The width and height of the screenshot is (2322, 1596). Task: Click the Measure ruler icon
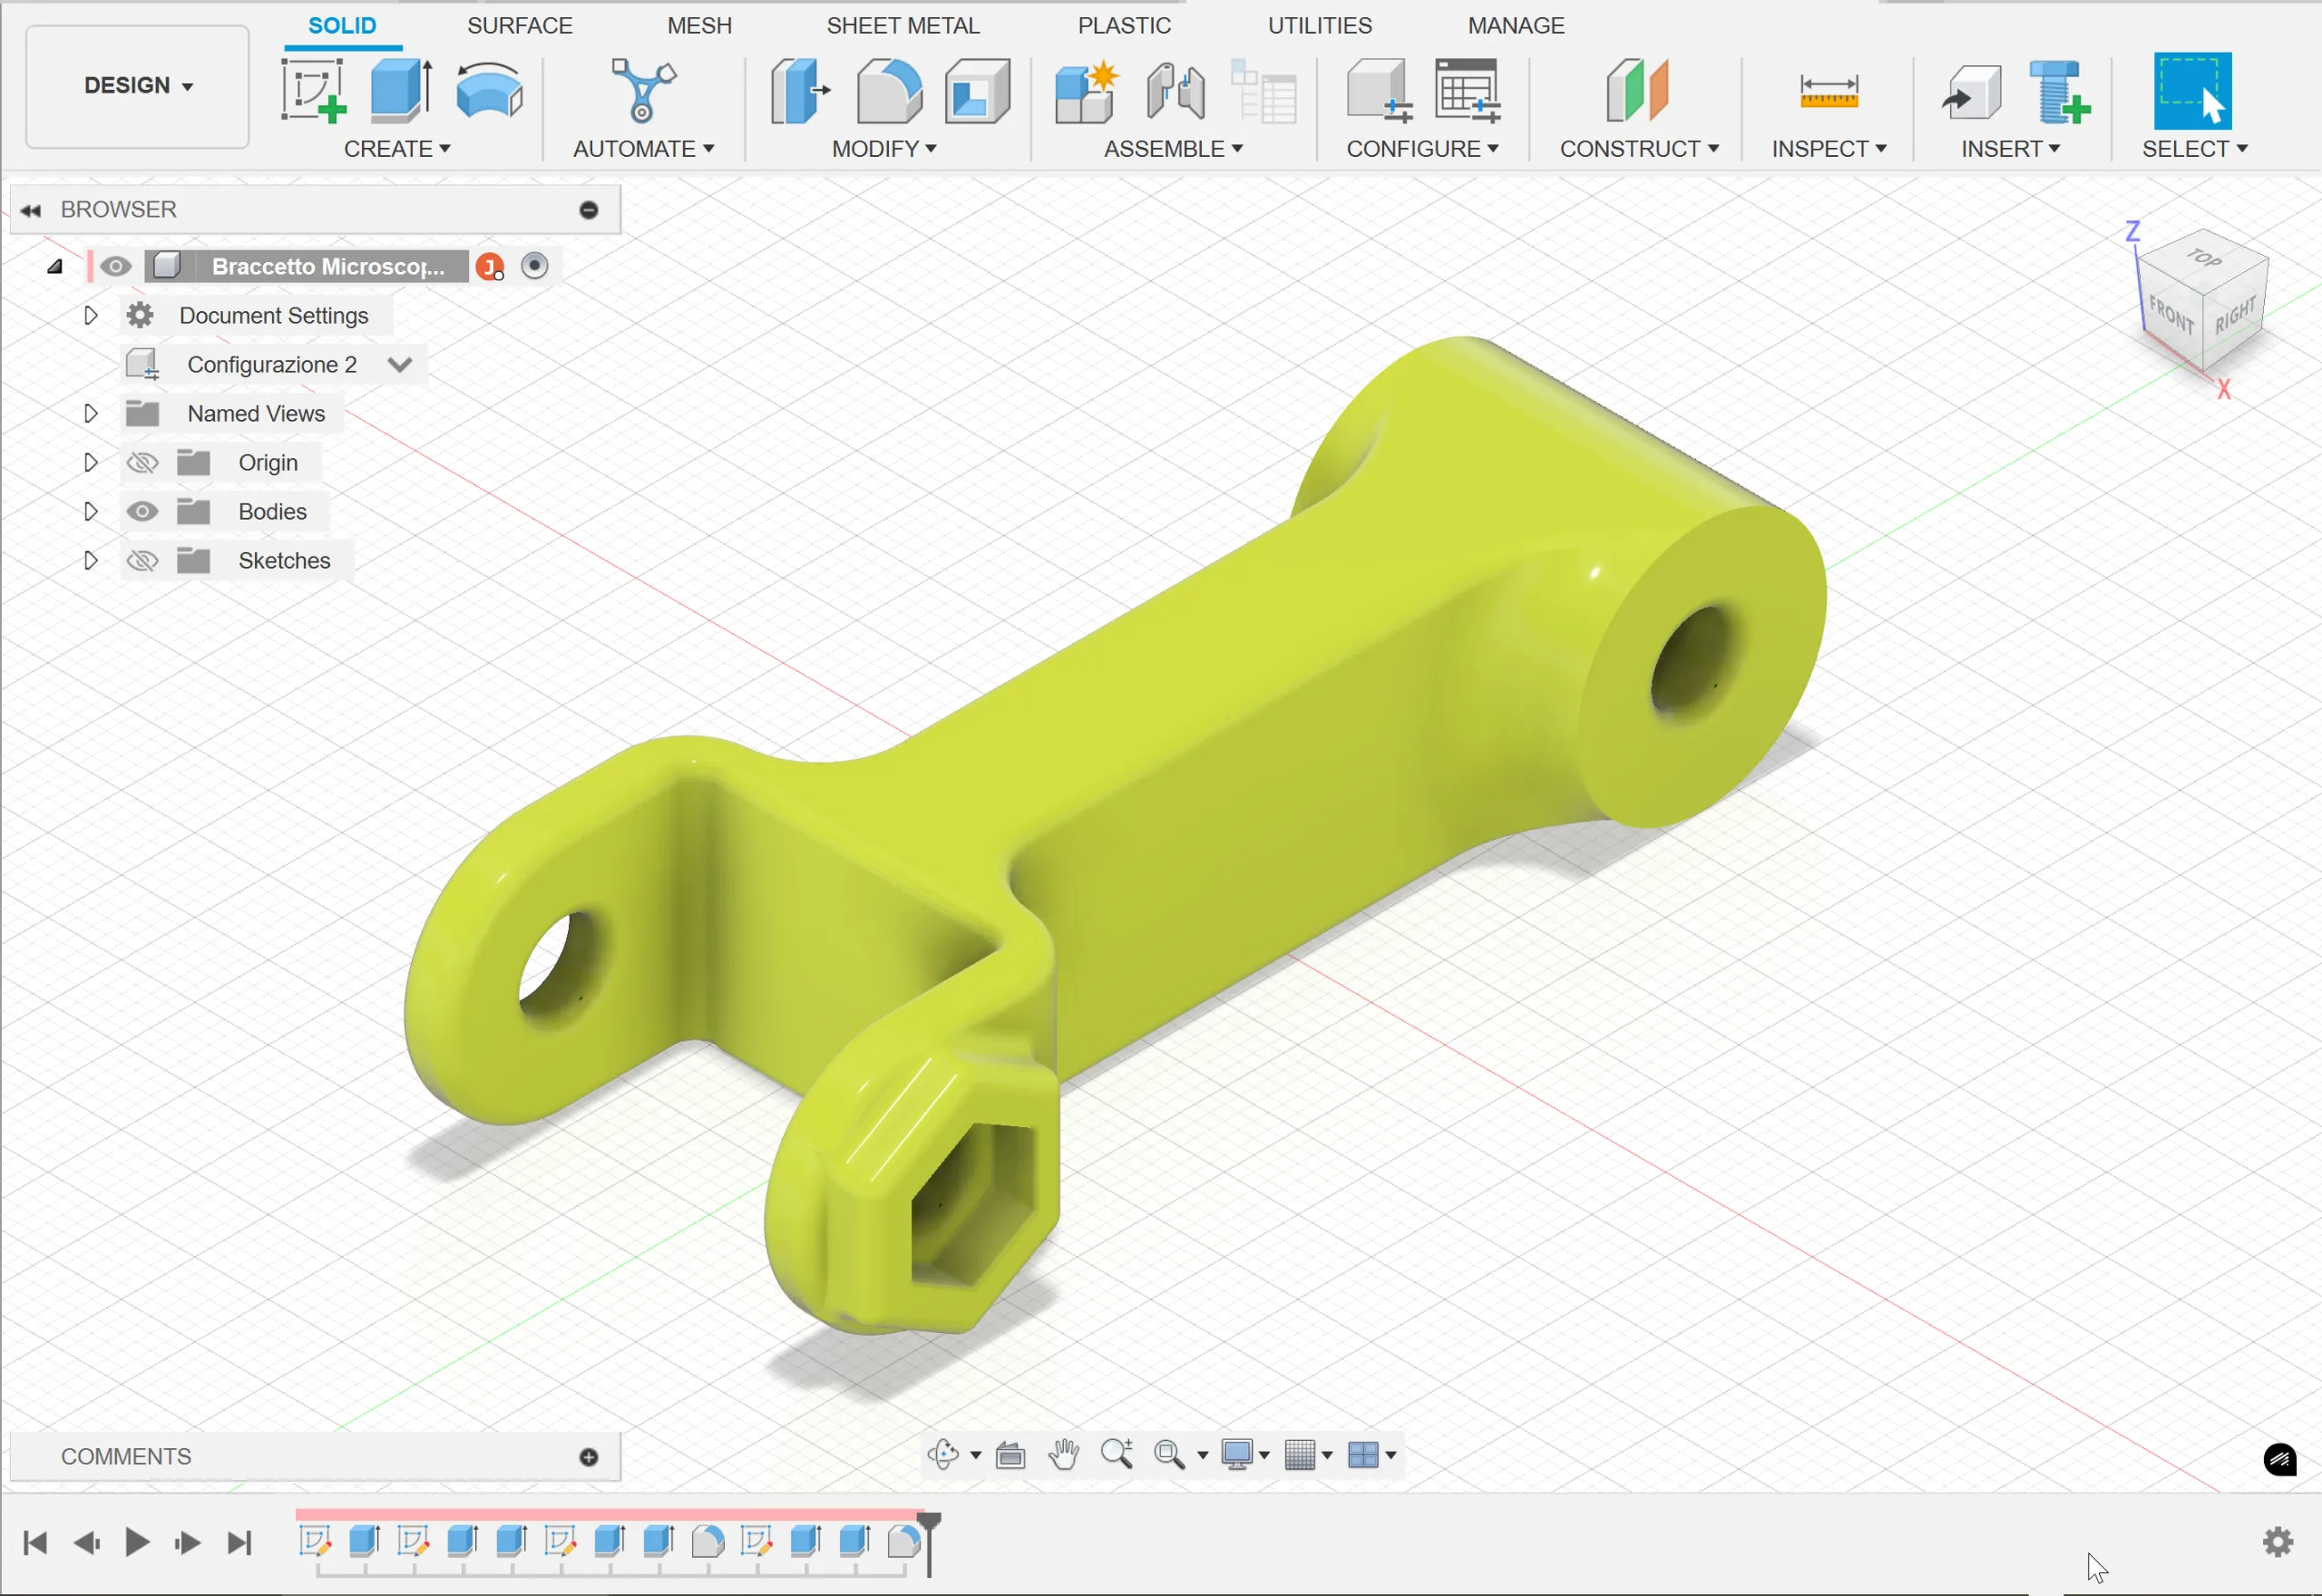tap(1828, 90)
